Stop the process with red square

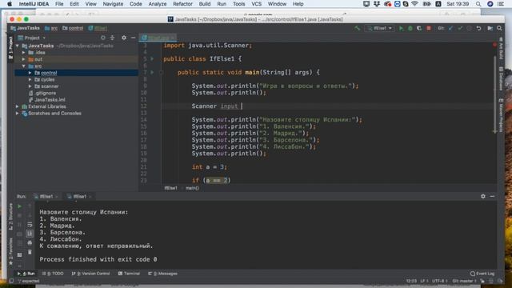pos(429,29)
